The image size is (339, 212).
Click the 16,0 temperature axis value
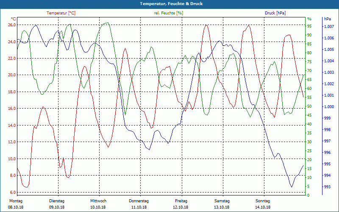pyautogui.click(x=12, y=109)
